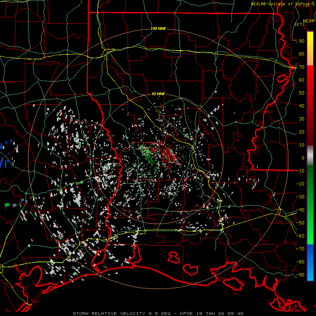This screenshot has height=316, width=316.
Task: Select the -20 value on the velocity scale
Action: (x=300, y=184)
